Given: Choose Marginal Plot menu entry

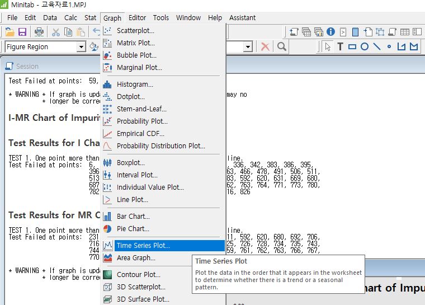Looking at the screenshot, I should 163,67.
